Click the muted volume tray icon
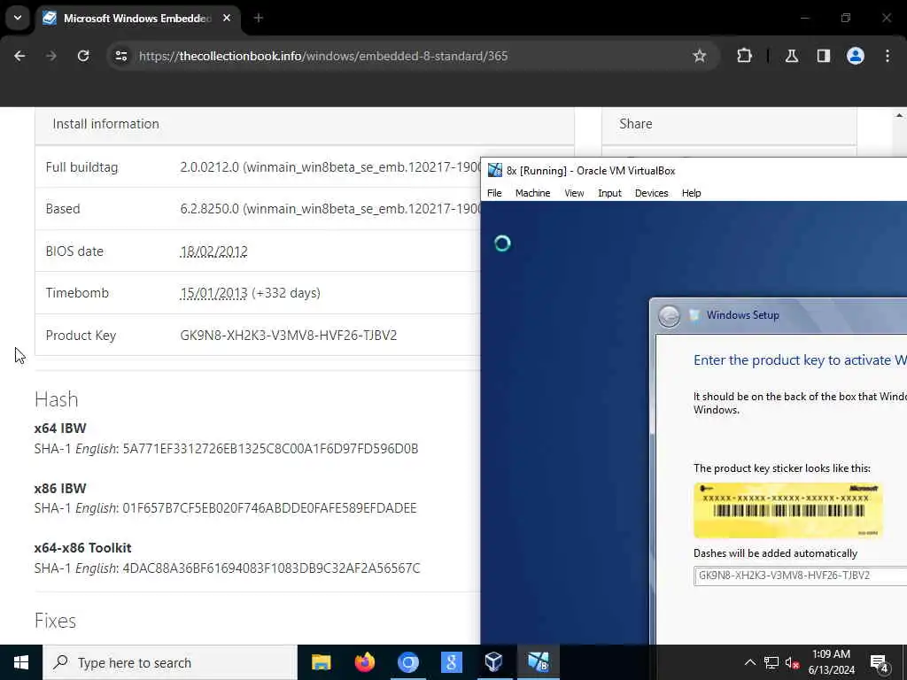This screenshot has height=680, width=907. (792, 662)
